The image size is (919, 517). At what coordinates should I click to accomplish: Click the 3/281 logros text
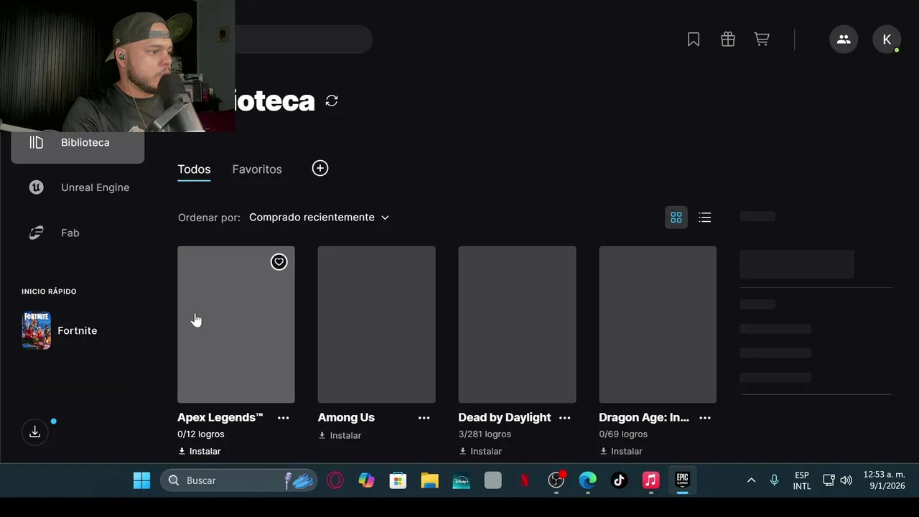pos(485,434)
